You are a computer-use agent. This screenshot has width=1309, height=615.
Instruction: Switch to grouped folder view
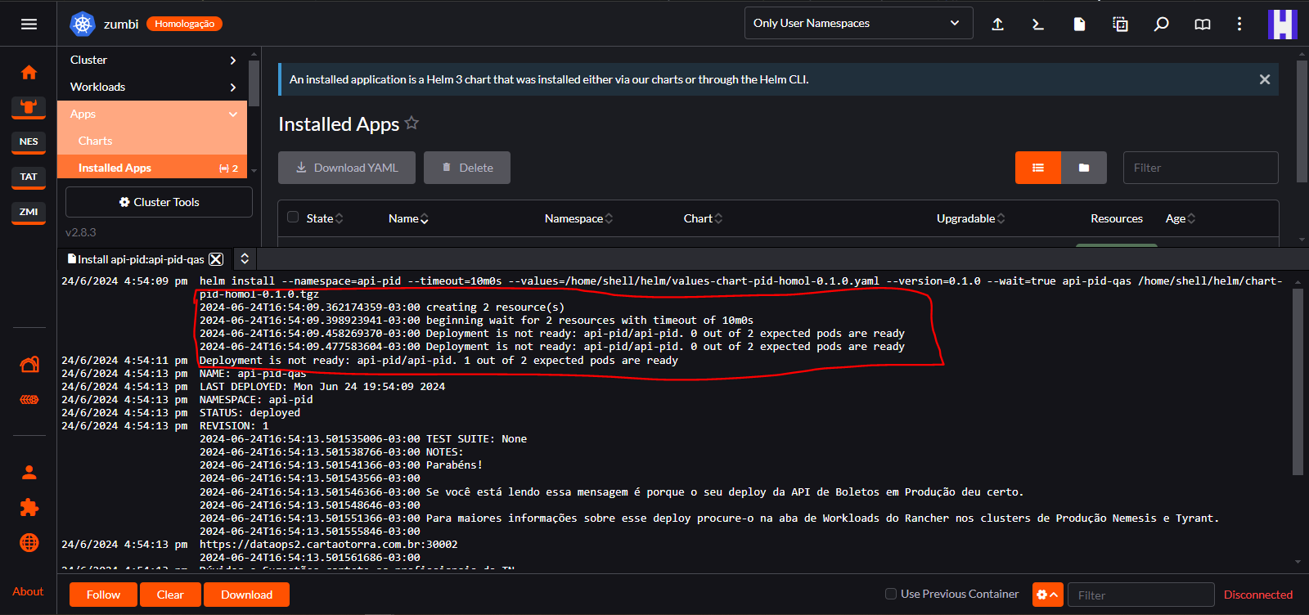pyautogui.click(x=1083, y=168)
